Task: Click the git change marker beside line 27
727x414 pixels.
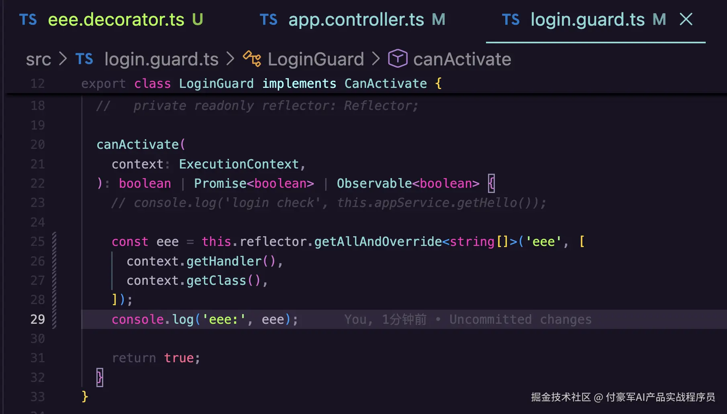Action: [x=54, y=280]
